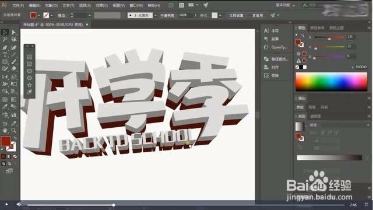
Task: Select the Rectangle tool in main toolbar
Action: (5, 62)
